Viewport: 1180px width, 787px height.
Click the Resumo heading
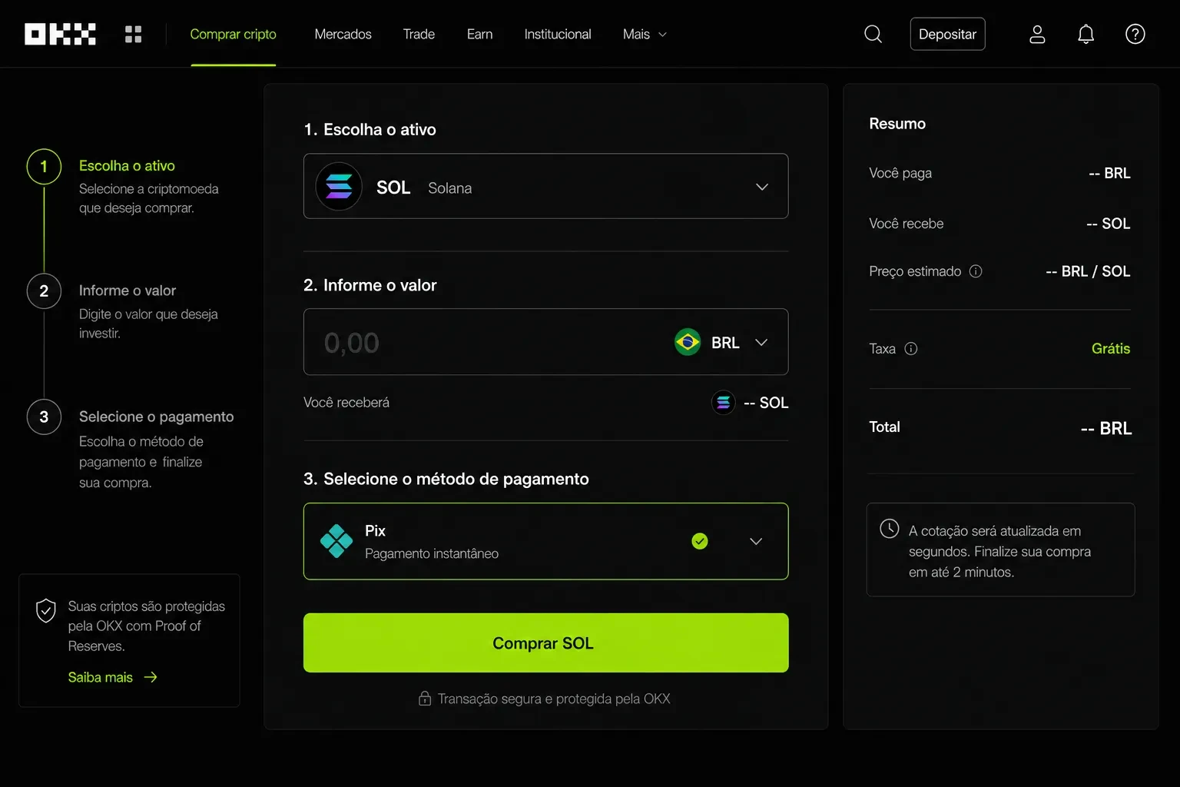click(x=897, y=124)
